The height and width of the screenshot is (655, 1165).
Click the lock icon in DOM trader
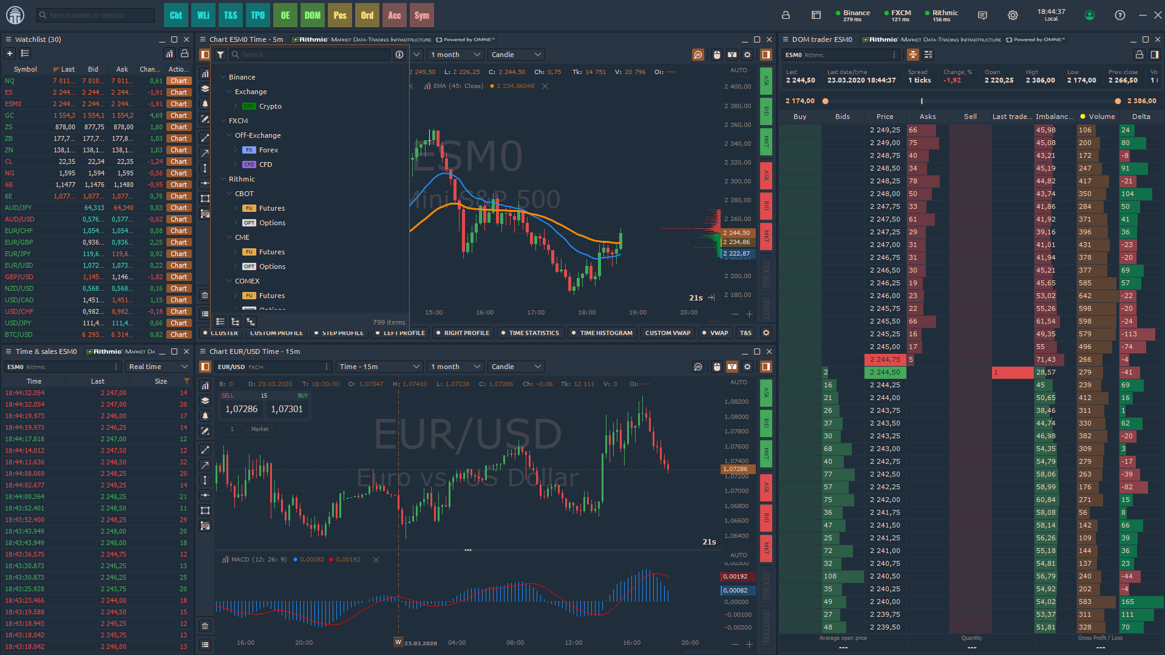[x=1139, y=55]
